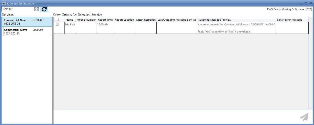The image size is (314, 125).
Task: Click the paper plane send icon
Action: [x=304, y=117]
